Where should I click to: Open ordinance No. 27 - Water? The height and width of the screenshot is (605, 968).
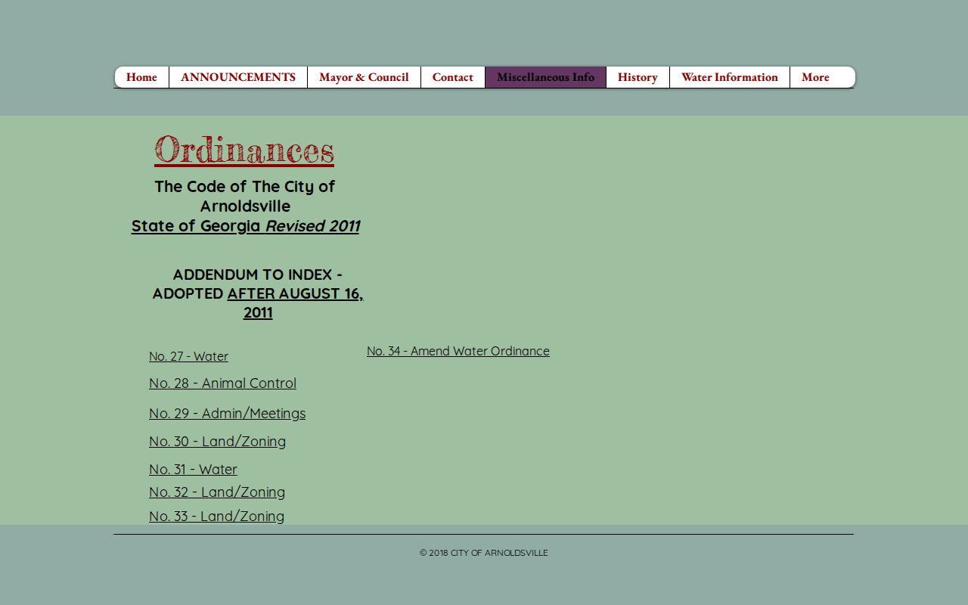pos(188,356)
